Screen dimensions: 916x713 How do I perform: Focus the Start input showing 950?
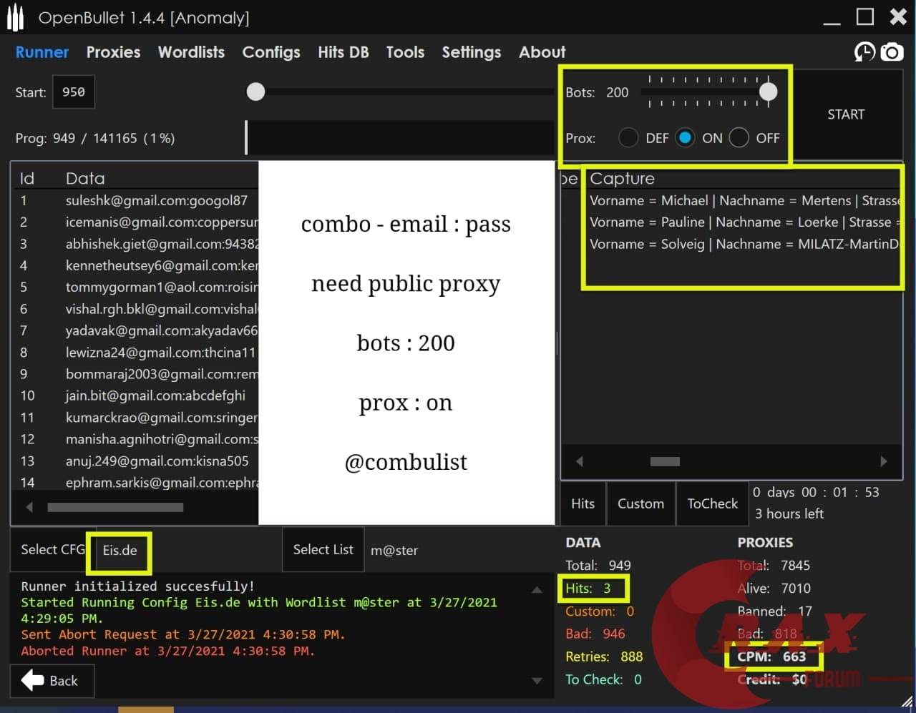point(74,92)
